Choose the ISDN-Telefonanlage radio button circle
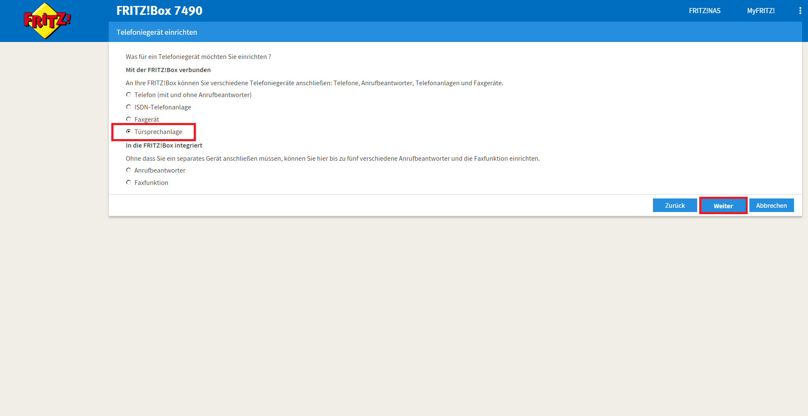This screenshot has width=808, height=416. 128,107
